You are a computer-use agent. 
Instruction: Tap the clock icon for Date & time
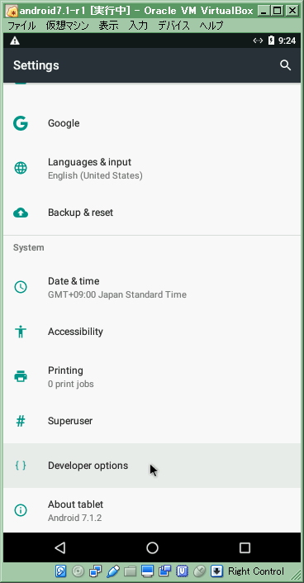(21, 287)
